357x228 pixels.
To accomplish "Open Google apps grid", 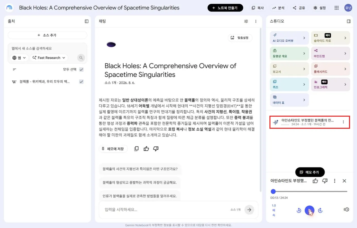I will (336, 8).
